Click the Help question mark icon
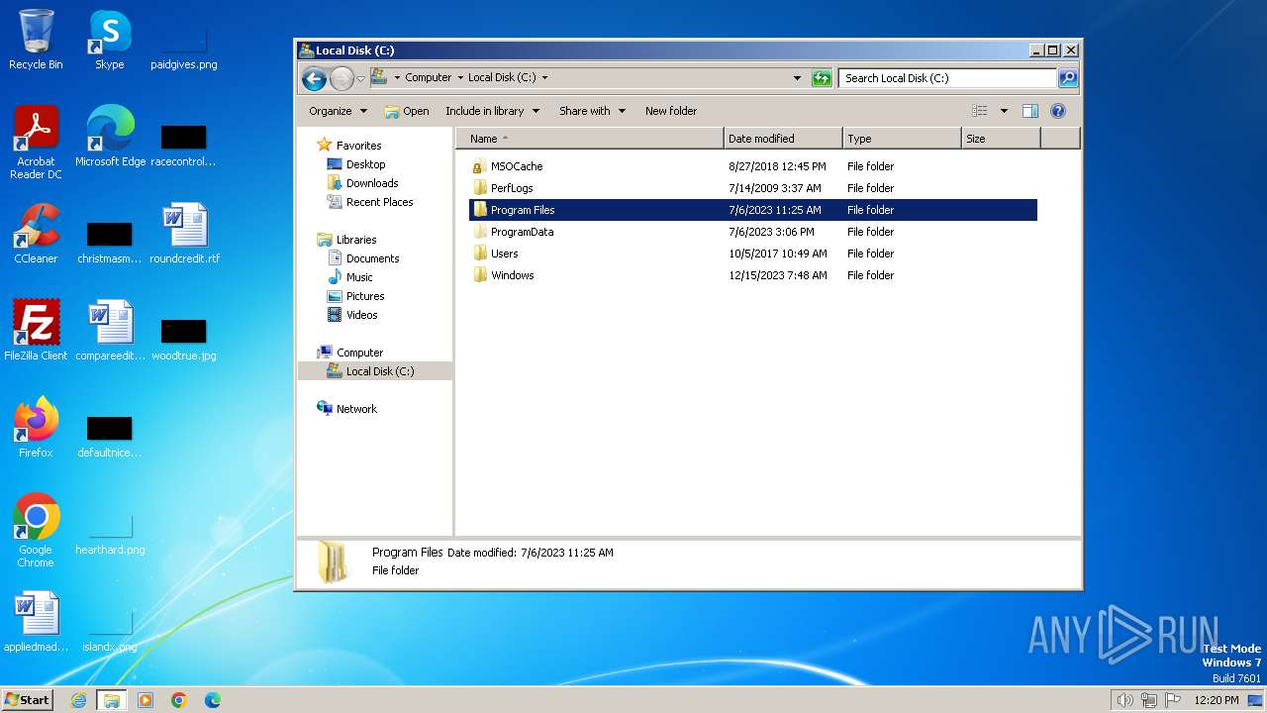The height and width of the screenshot is (713, 1267). coord(1058,111)
